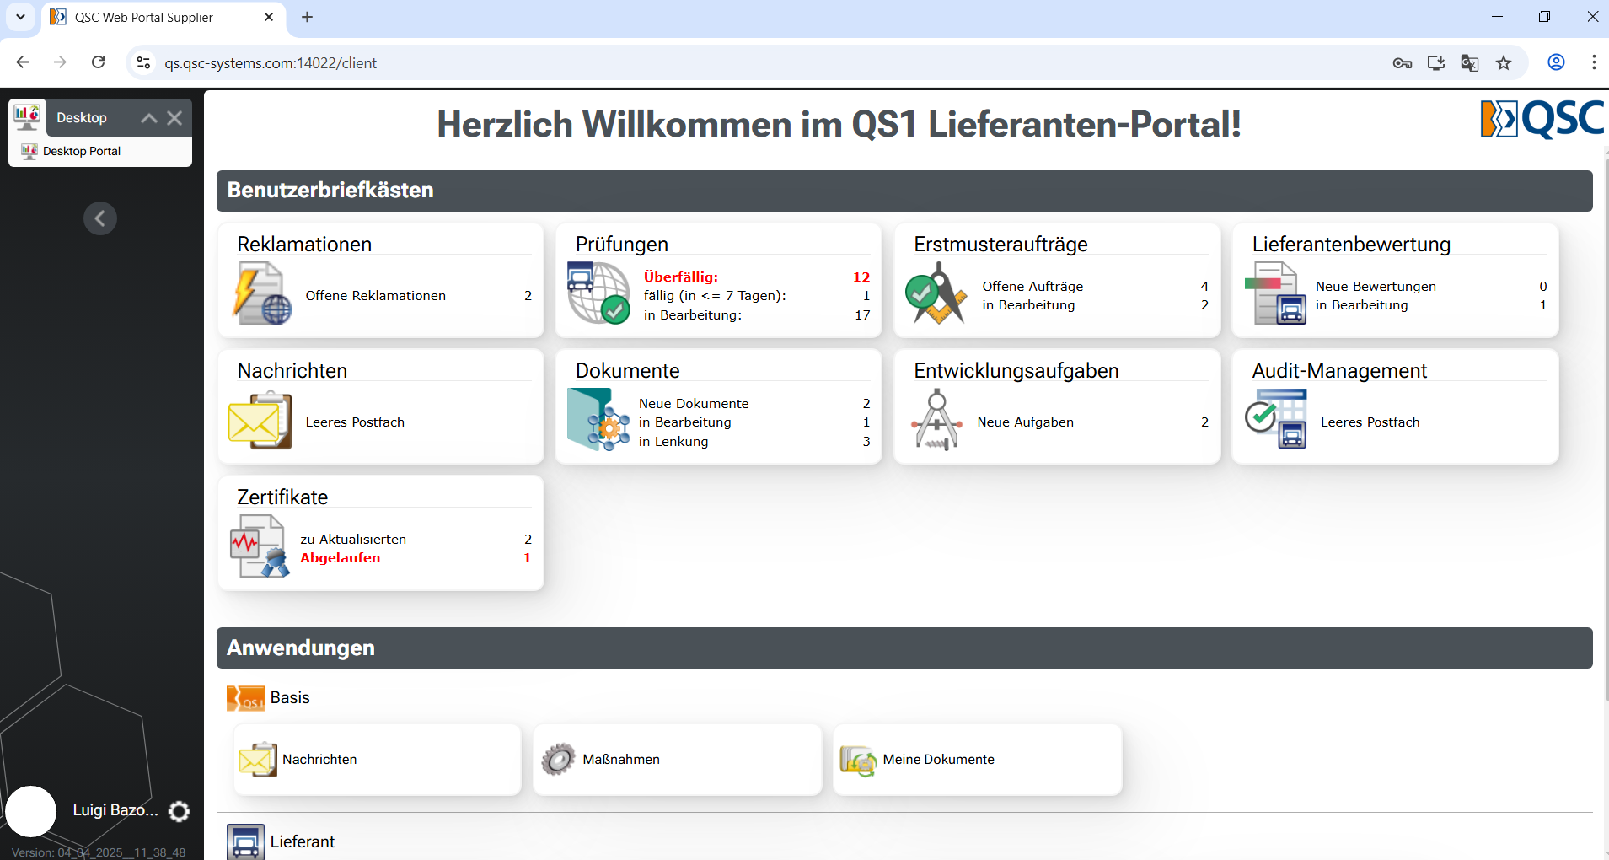Click the Lieferantenbewertung in Bearbeitung row

click(x=1431, y=305)
